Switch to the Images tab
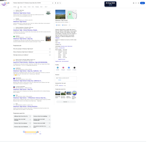This screenshot has height=142, width=147. (25, 7)
